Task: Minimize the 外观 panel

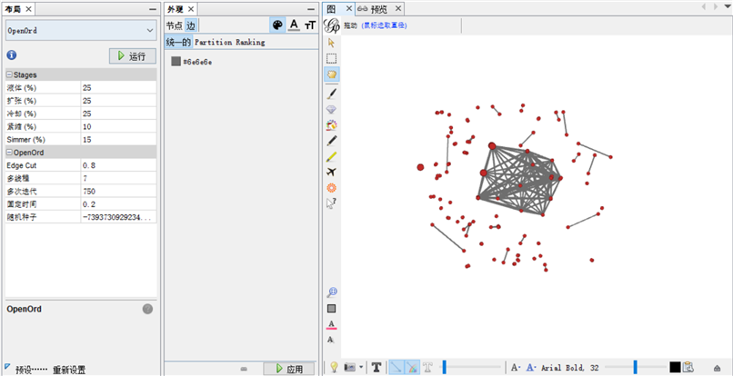Action: click(x=311, y=9)
